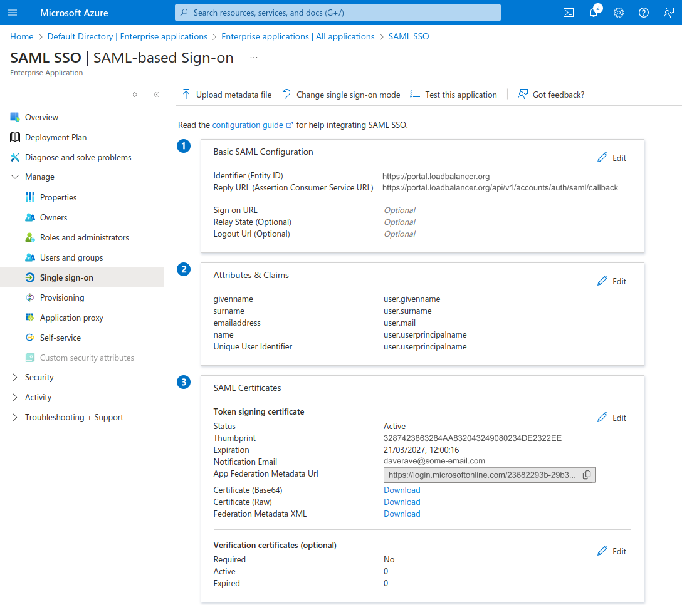Screen dimensions: 682x605
Task: Click the Upload metadata file arrow icon
Action: (x=186, y=95)
